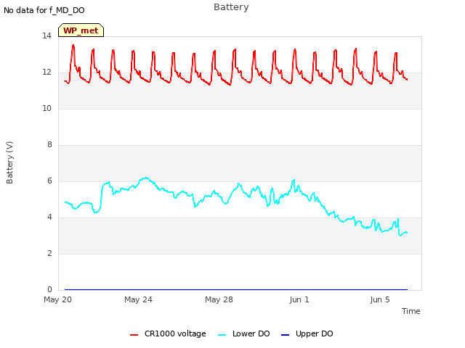Viewport: 465px width, 348px height.
Task: Click the Jun 1 x-axis label
Action: tap(299, 299)
